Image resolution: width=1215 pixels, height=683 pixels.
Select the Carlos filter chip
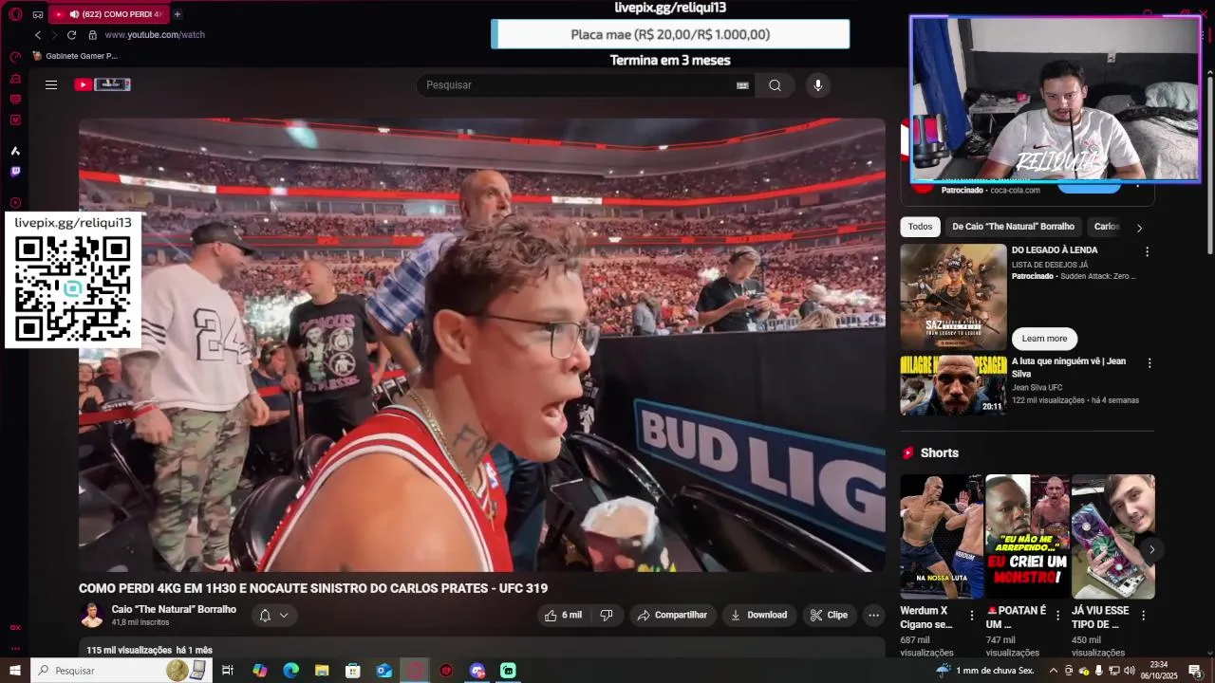1107,227
